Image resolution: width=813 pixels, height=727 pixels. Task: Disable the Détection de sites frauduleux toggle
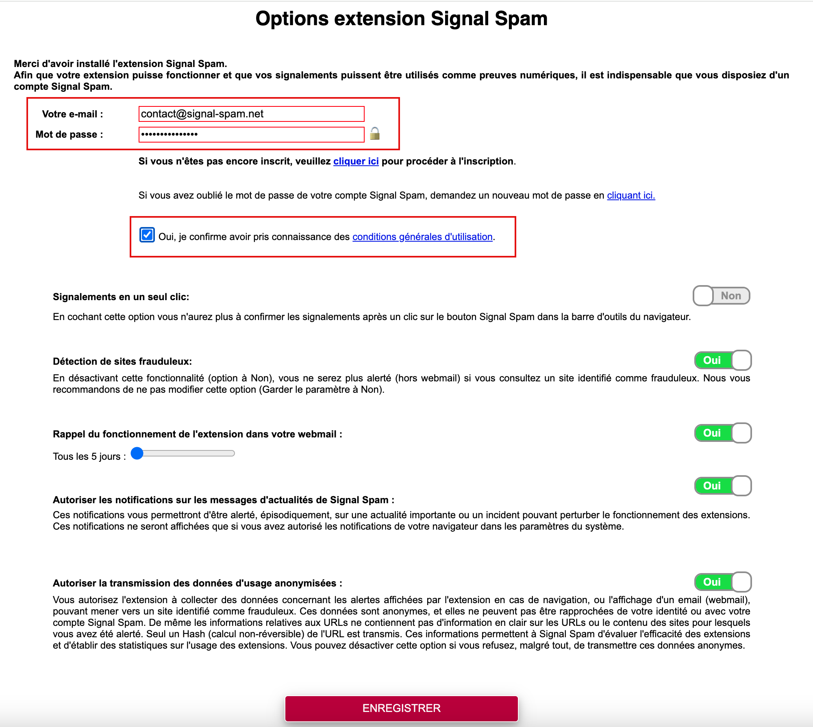pyautogui.click(x=723, y=360)
